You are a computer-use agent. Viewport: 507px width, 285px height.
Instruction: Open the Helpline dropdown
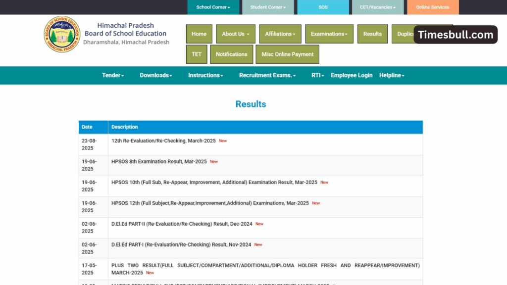point(391,75)
